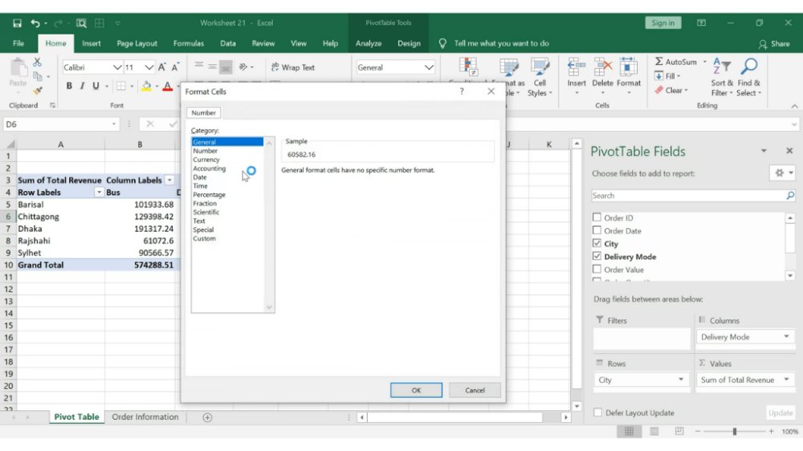Activate the Format Painter brush icon
Image resolution: width=803 pixels, height=451 pixels.
[x=37, y=91]
